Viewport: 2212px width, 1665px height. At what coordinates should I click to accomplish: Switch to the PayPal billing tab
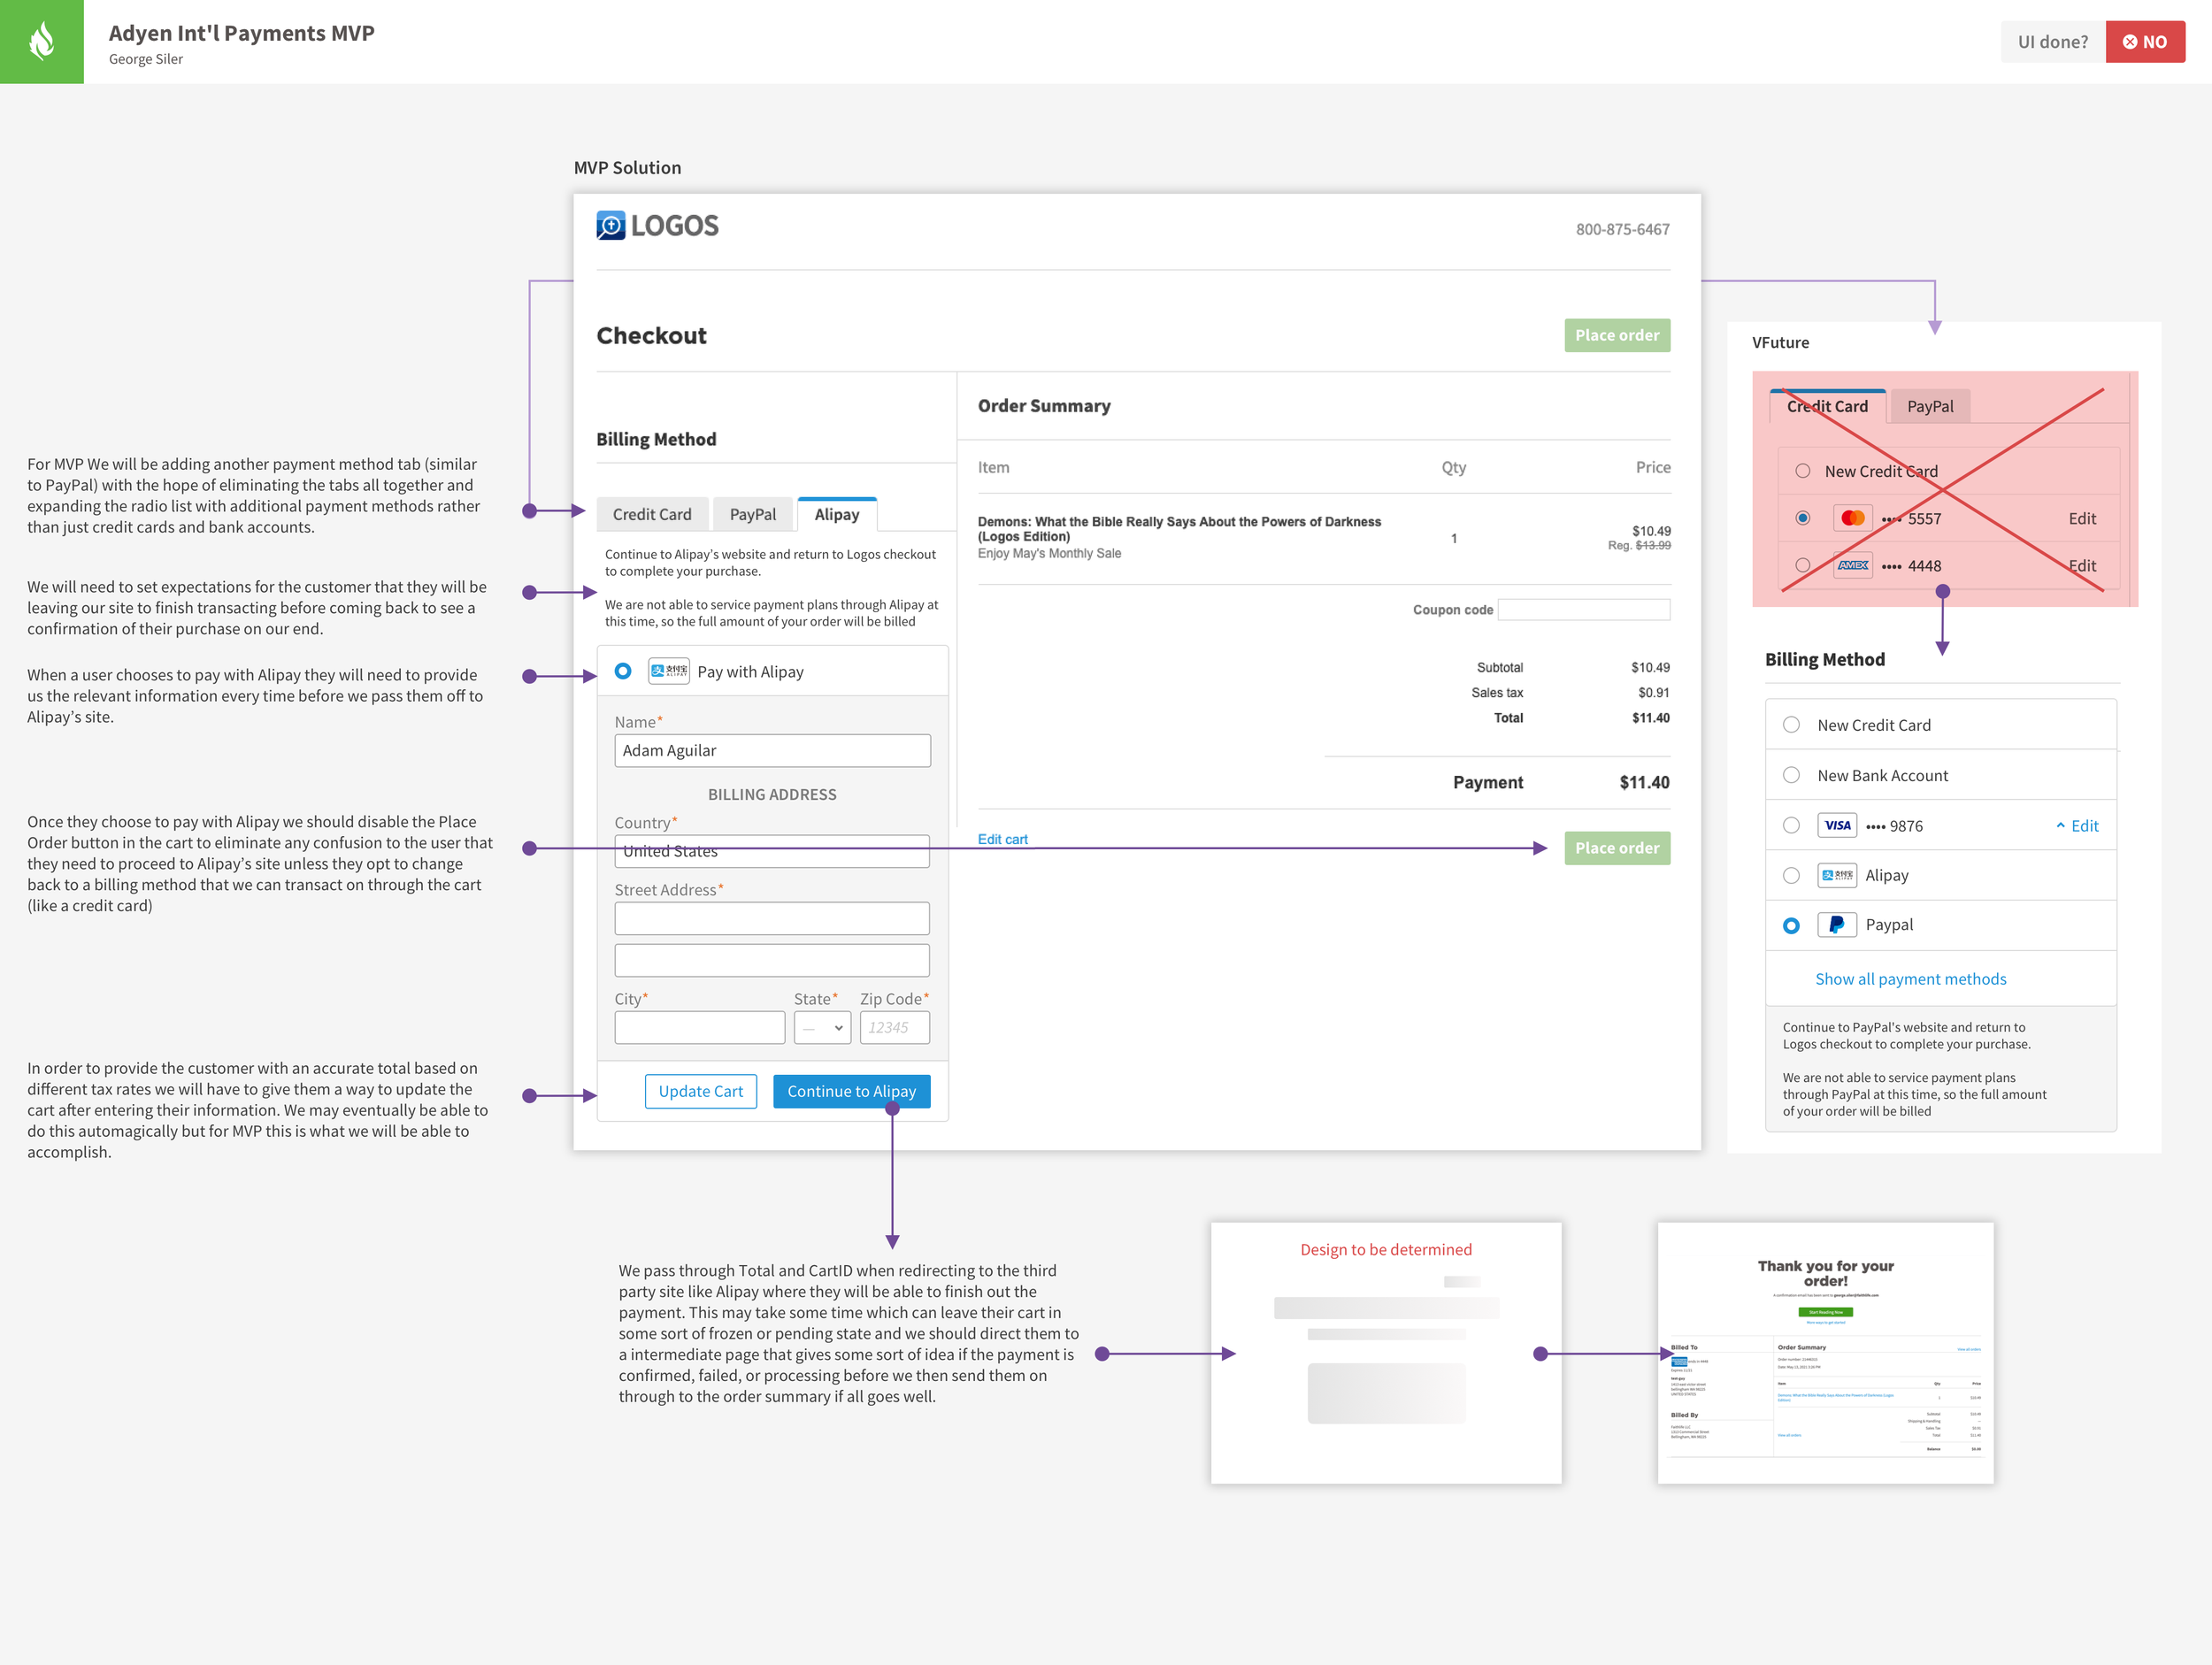tap(752, 514)
